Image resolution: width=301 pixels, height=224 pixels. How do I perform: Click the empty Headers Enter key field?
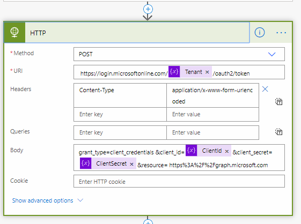point(120,115)
